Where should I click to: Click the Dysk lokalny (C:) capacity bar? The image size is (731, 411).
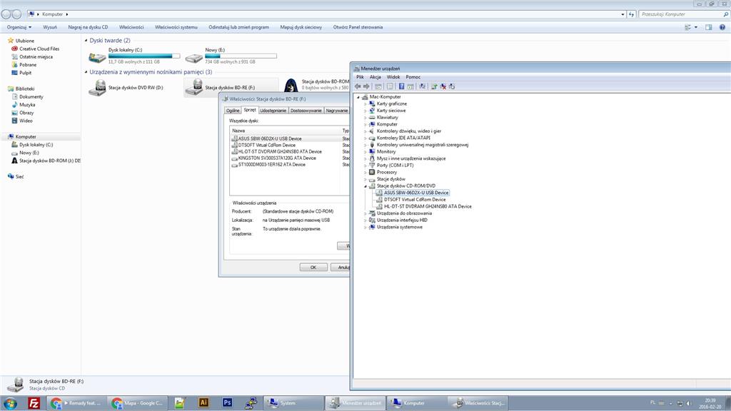pos(144,56)
